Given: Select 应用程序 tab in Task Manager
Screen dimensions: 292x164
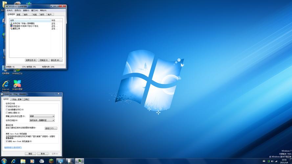Looking at the screenshot, I should (x=11, y=14).
